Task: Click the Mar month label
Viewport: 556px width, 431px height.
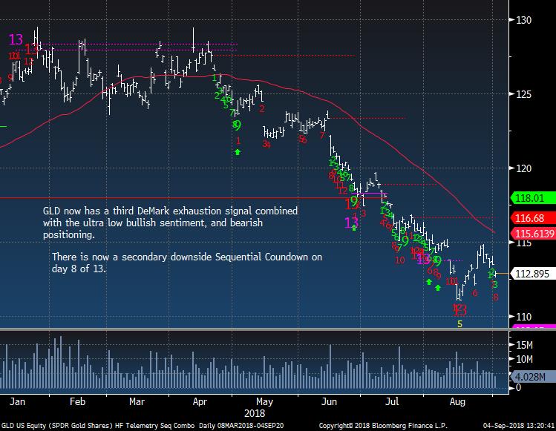Action: tap(137, 401)
